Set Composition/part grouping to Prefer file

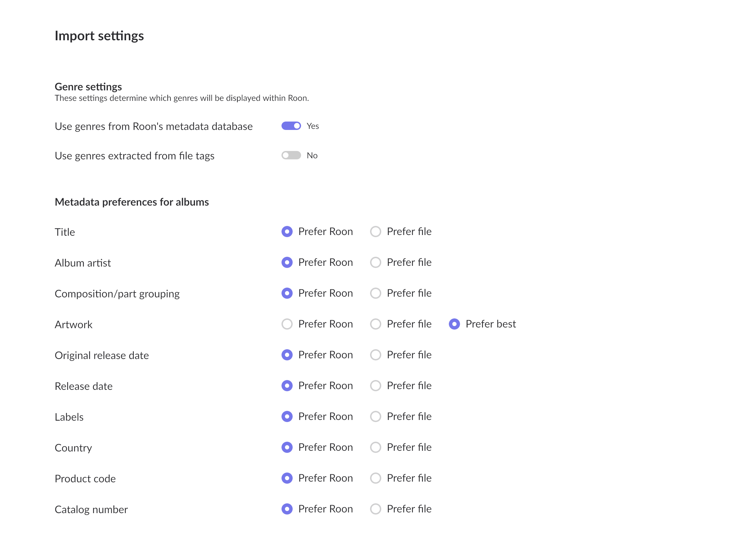click(376, 293)
